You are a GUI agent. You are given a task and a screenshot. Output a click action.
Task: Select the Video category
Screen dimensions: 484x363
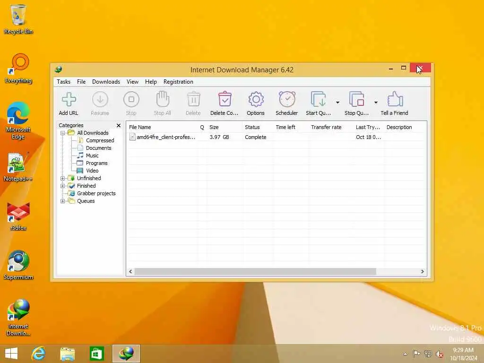click(92, 171)
